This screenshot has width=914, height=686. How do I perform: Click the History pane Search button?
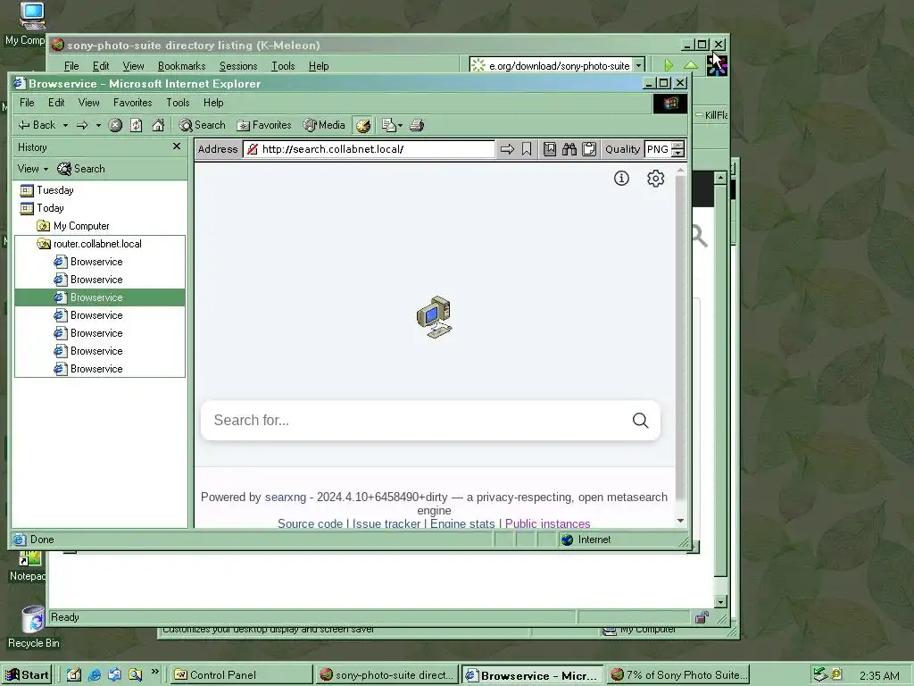click(81, 169)
